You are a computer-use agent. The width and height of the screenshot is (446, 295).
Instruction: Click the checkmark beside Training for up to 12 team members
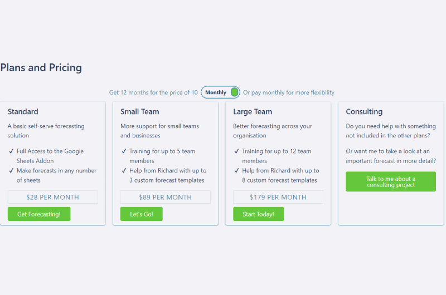click(x=236, y=151)
